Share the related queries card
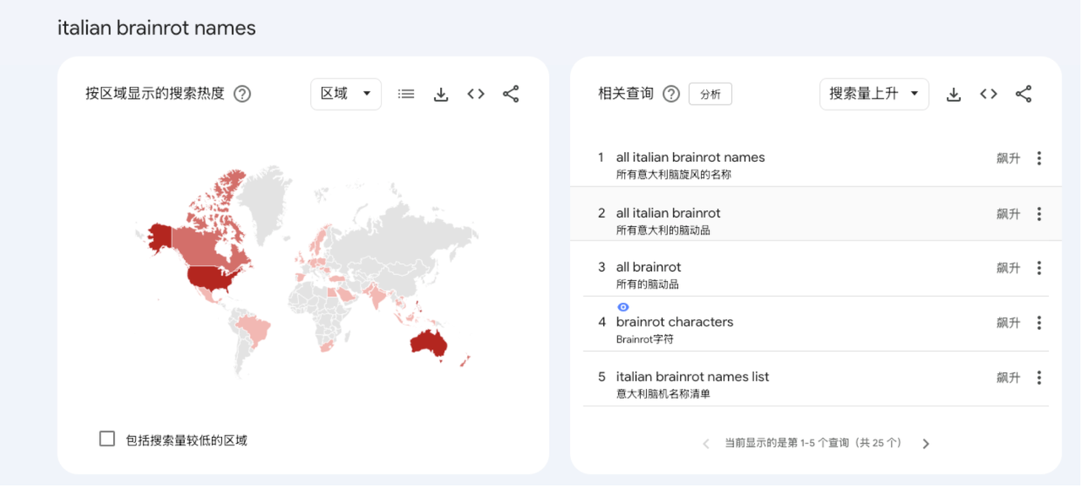This screenshot has height=486, width=1081. pyautogui.click(x=1024, y=94)
